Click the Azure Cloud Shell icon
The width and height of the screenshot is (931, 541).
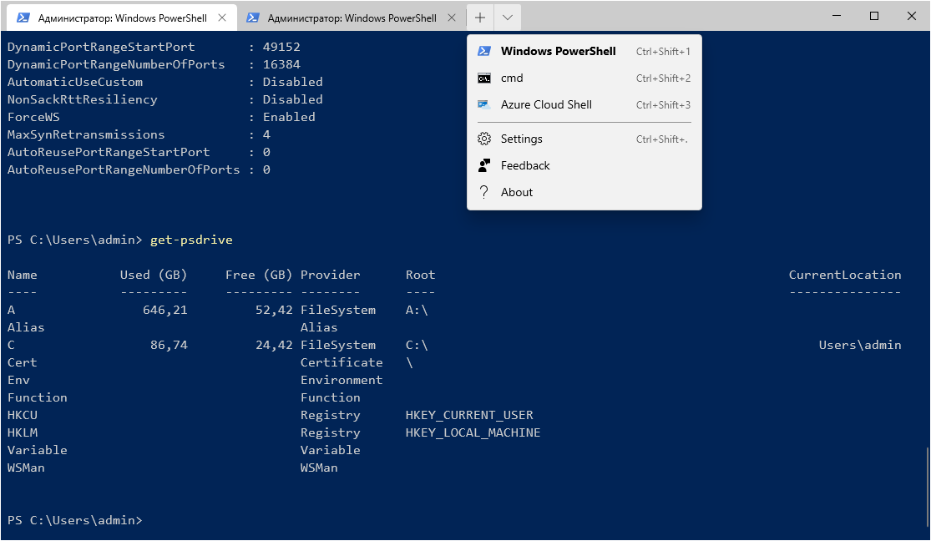483,104
